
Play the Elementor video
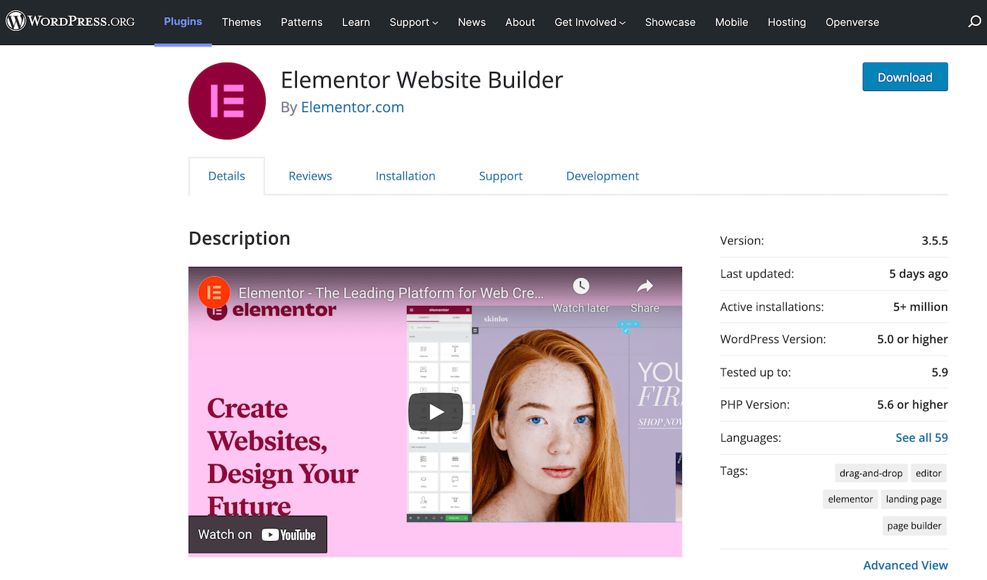point(436,412)
